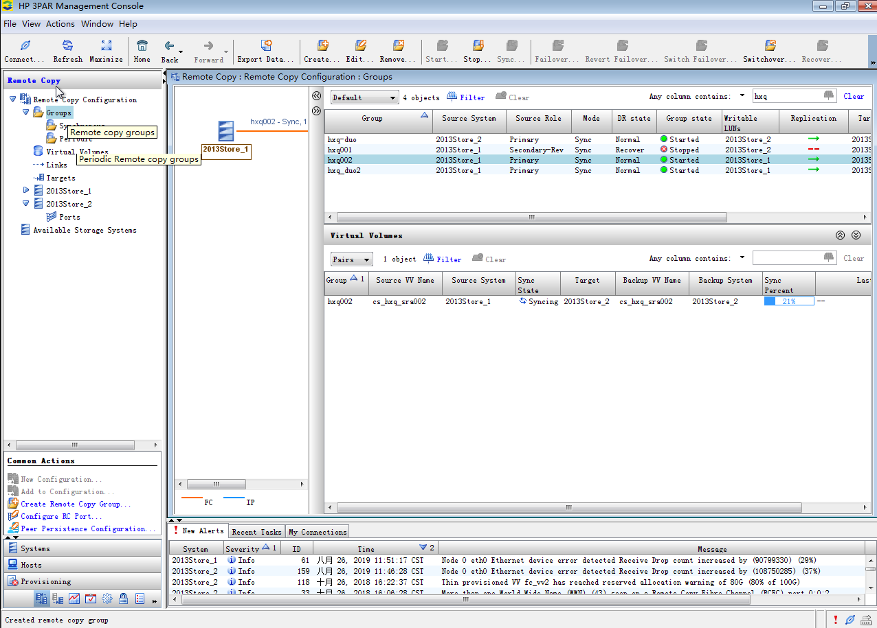Expand the 2013Store_1 tree node
The width and height of the screenshot is (877, 628).
click(x=26, y=190)
